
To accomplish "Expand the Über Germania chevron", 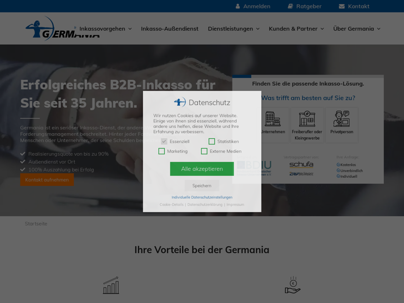I will pyautogui.click(x=379, y=29).
